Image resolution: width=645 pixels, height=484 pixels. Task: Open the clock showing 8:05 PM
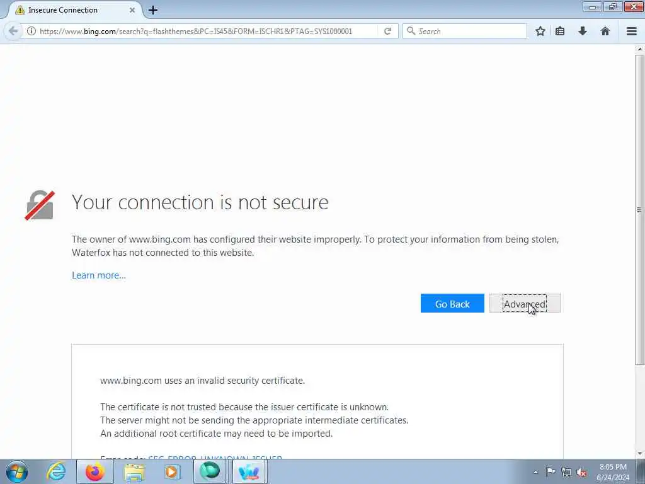click(613, 471)
